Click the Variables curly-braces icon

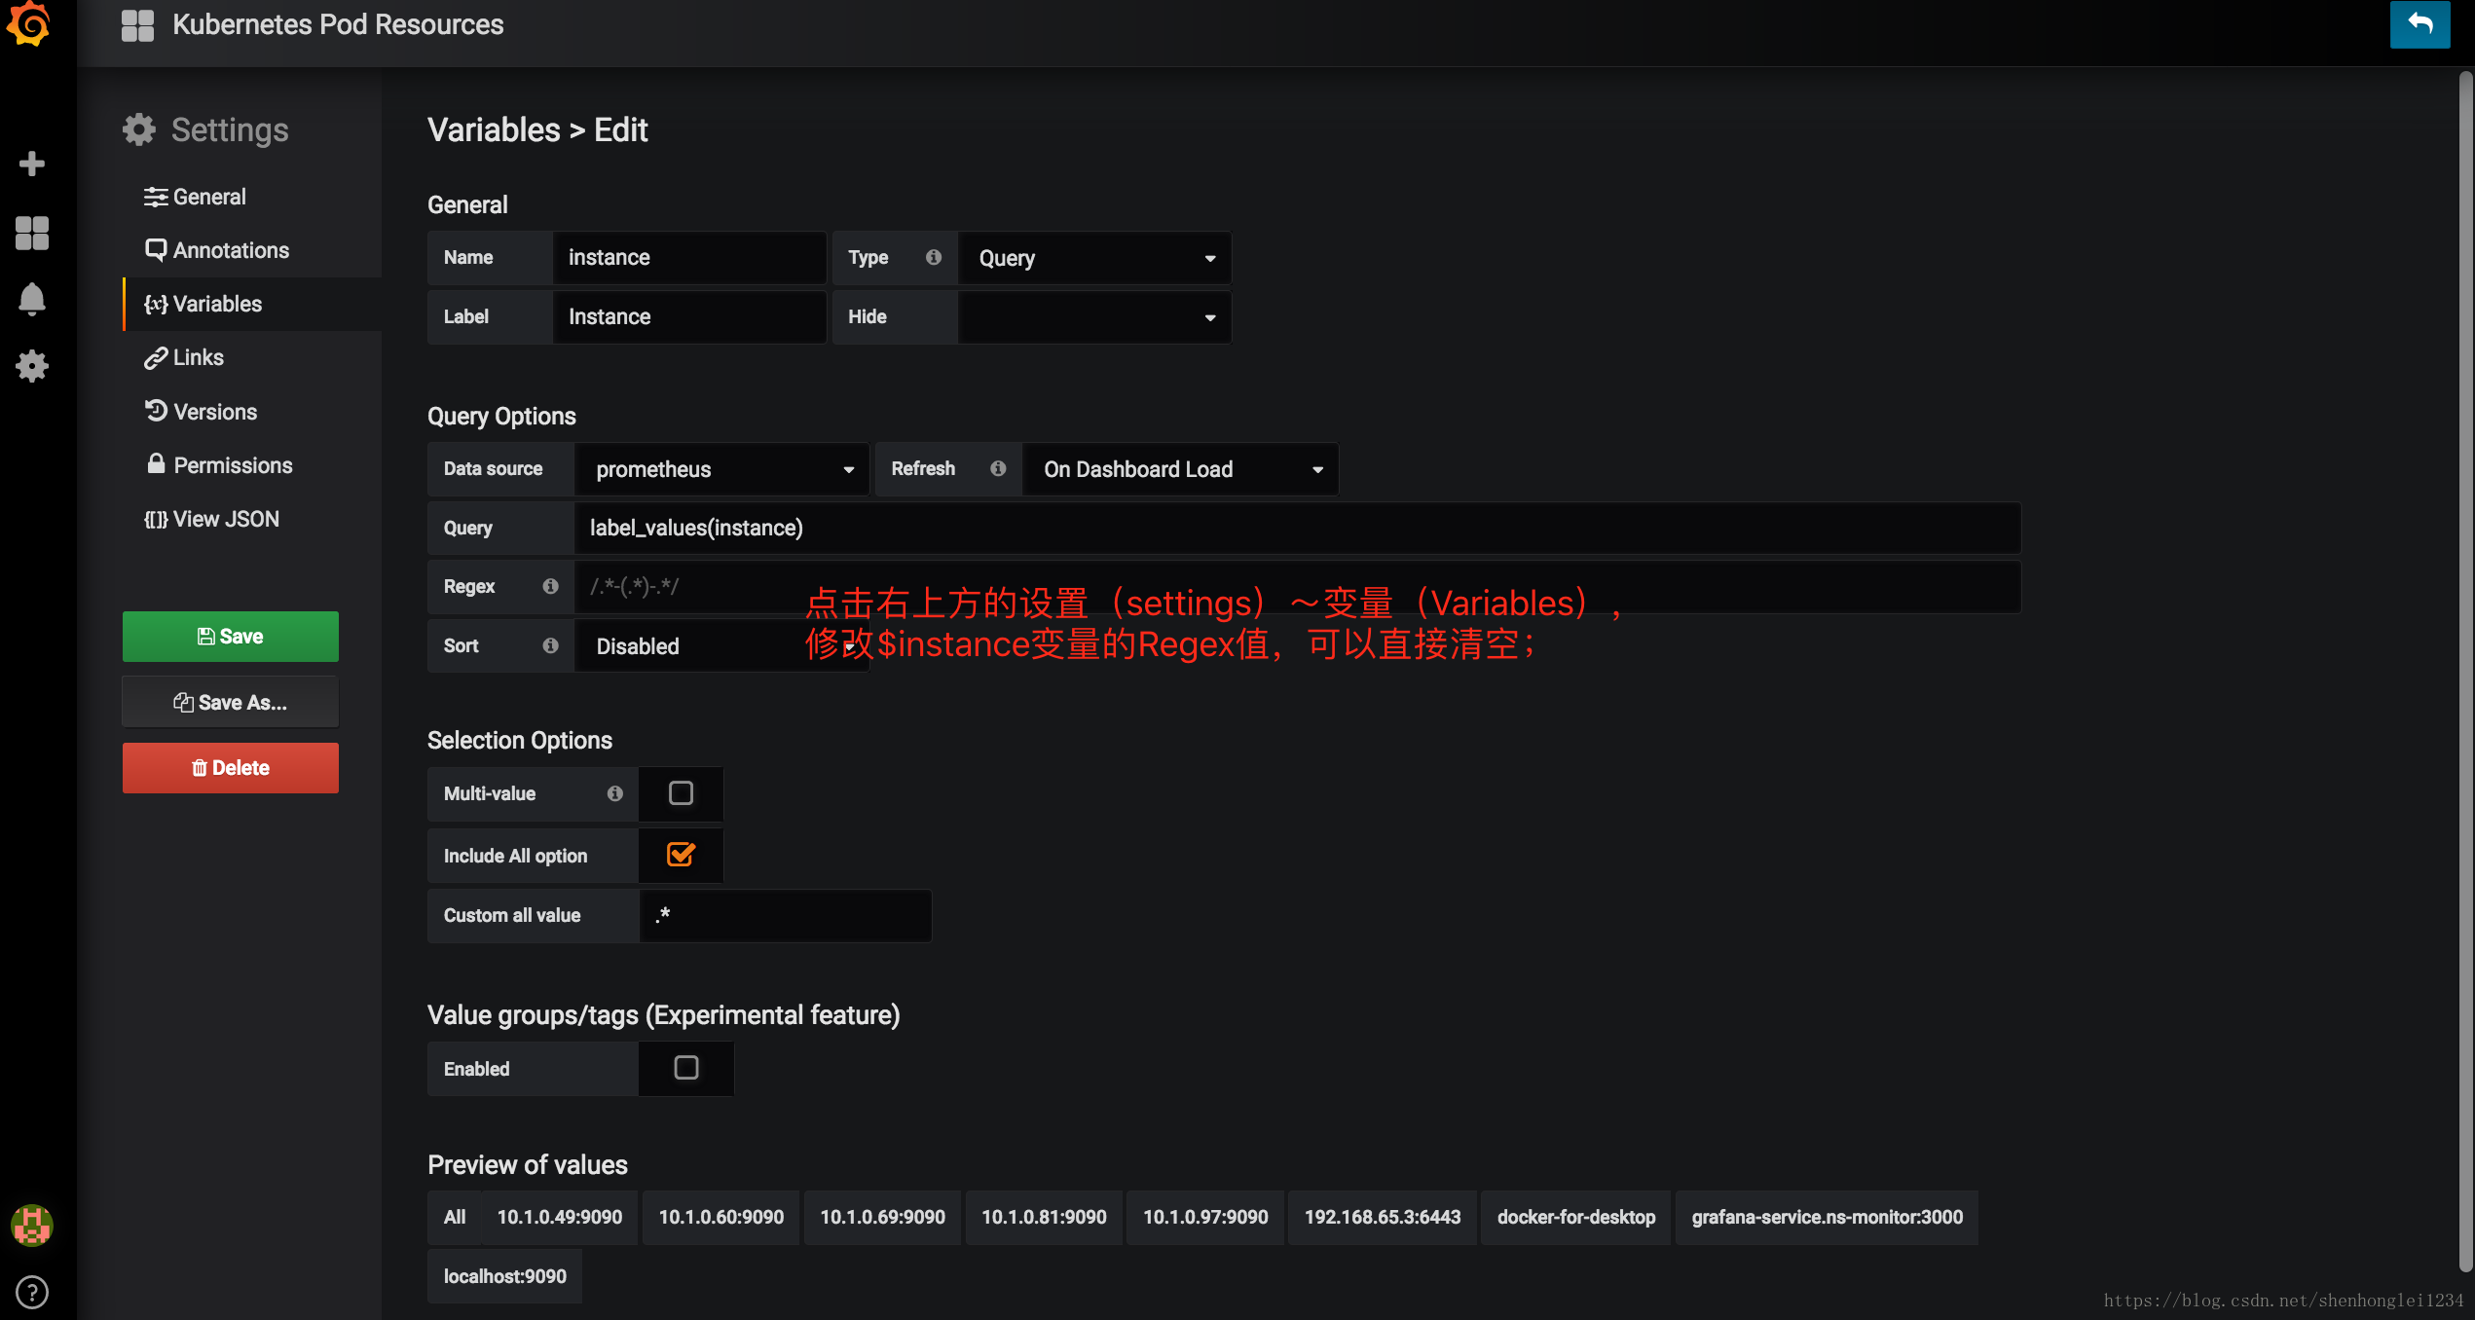point(152,303)
